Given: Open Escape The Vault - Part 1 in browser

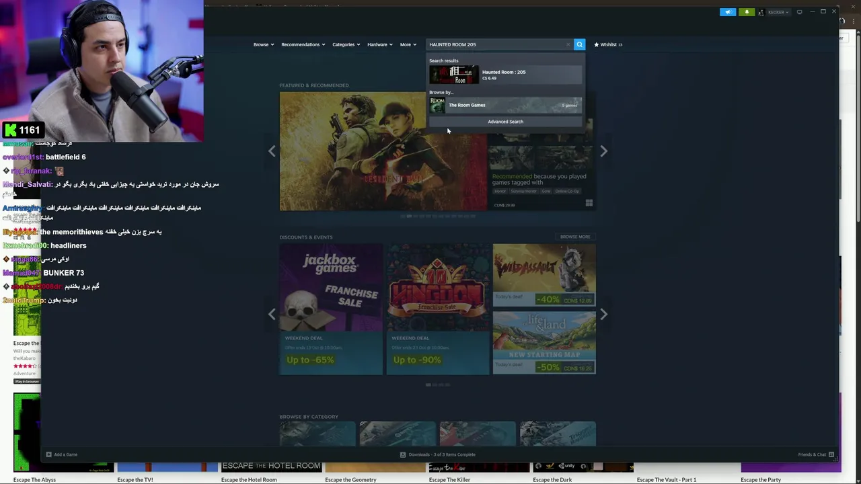Looking at the screenshot, I should click(667, 479).
